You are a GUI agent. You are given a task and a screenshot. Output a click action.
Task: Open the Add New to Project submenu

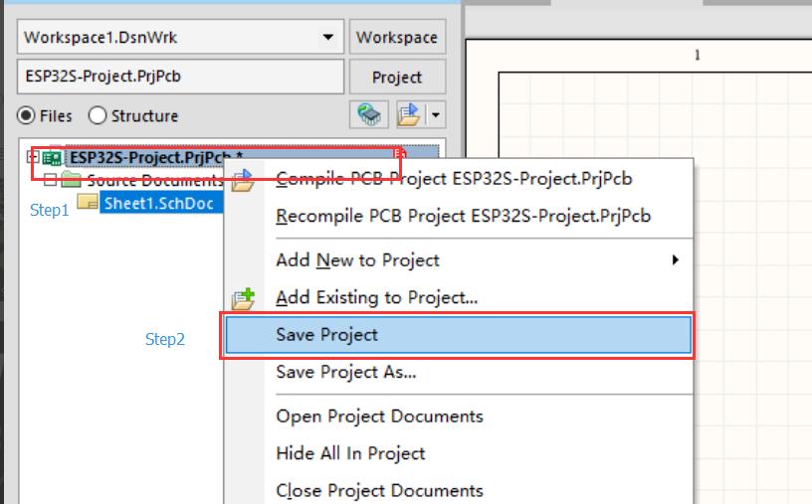459,259
